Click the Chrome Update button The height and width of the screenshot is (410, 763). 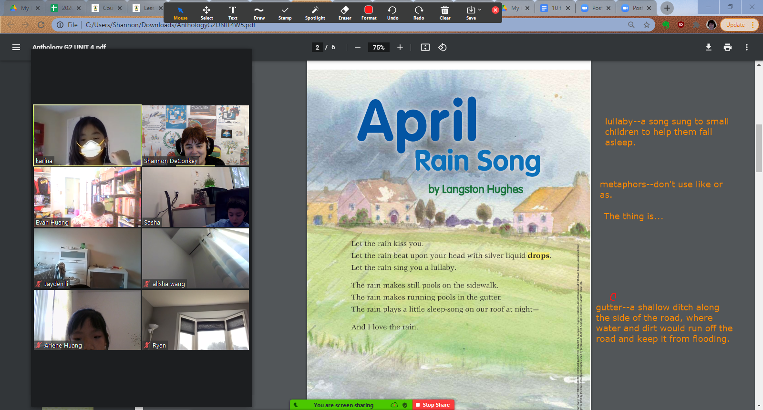click(739, 25)
